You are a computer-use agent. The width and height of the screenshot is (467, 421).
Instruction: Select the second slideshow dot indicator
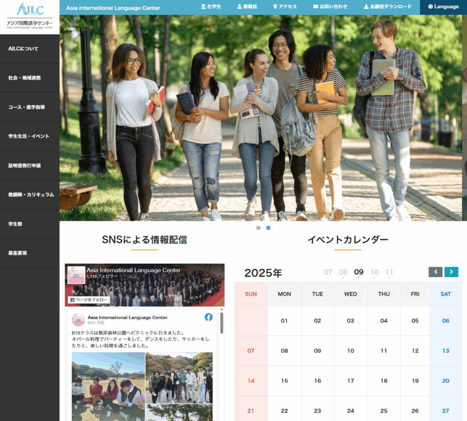[x=268, y=228]
